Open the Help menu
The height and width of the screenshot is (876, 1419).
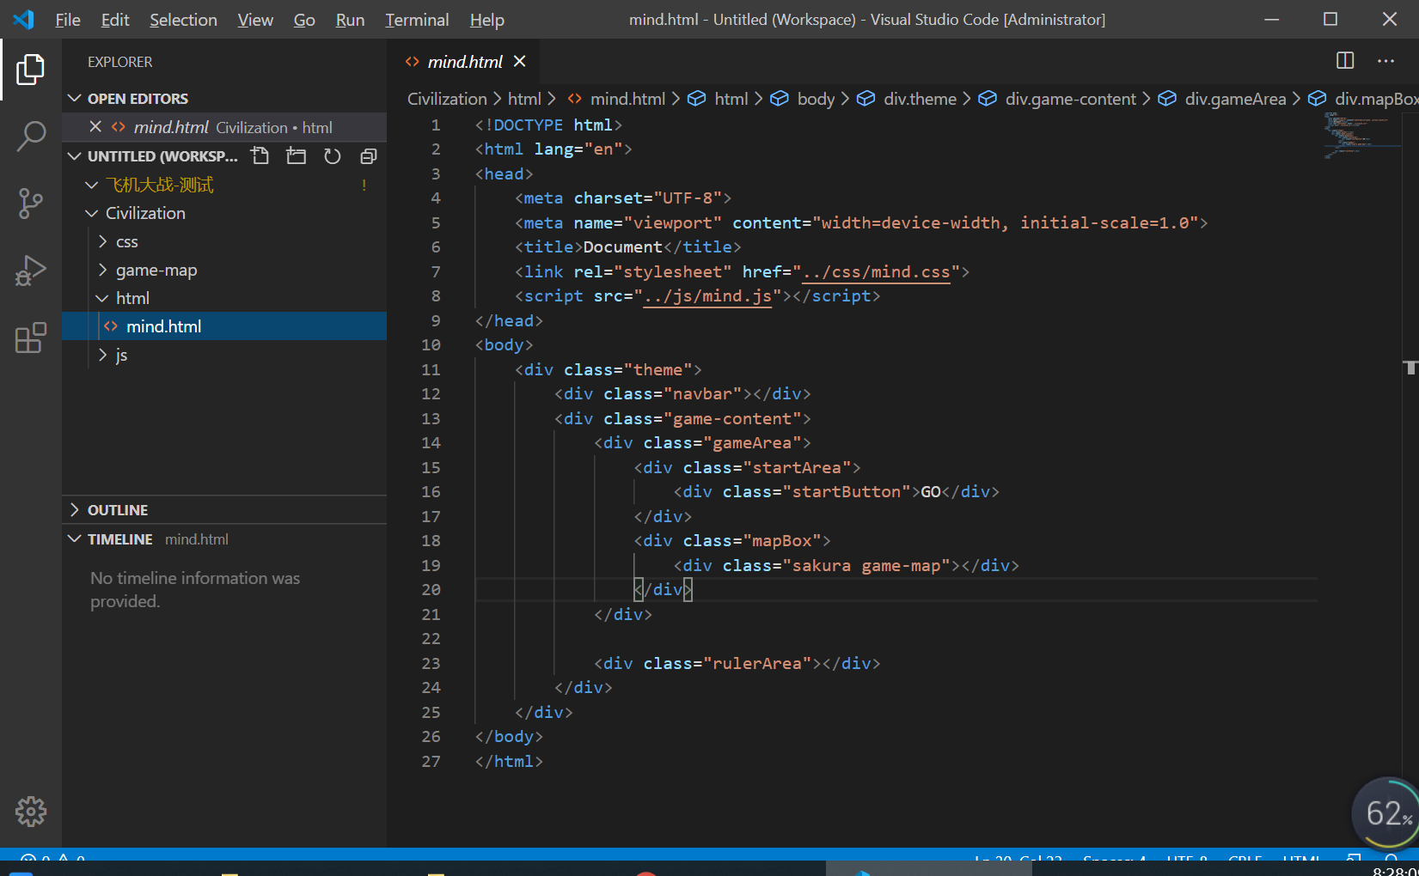(x=486, y=20)
